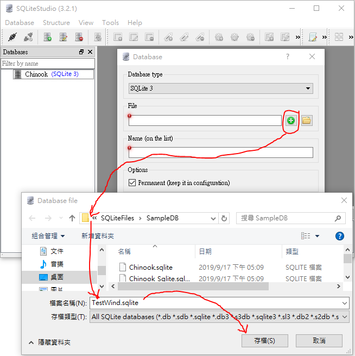Select the Chinook.sqlite file

[150, 268]
